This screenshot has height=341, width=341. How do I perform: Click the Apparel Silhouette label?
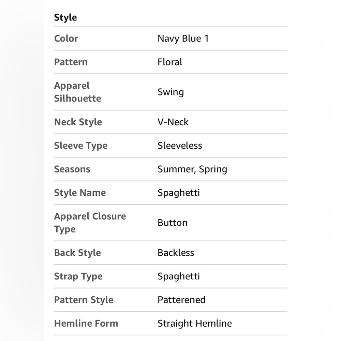pyautogui.click(x=77, y=92)
